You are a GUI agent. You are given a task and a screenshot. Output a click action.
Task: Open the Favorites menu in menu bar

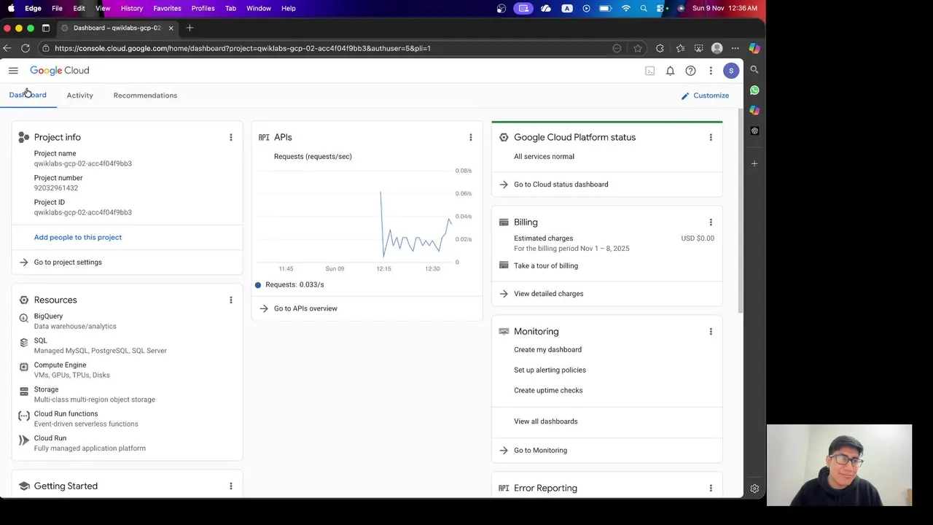click(167, 8)
